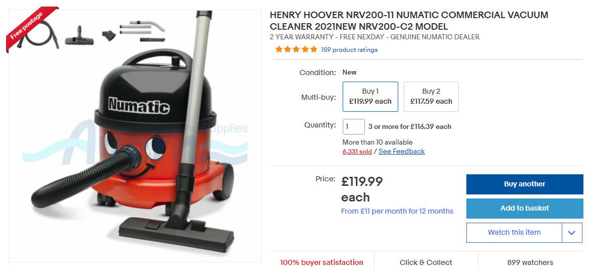The image size is (590, 270).
Task: Click the 100% buyer satisfaction tab
Action: pyautogui.click(x=321, y=262)
